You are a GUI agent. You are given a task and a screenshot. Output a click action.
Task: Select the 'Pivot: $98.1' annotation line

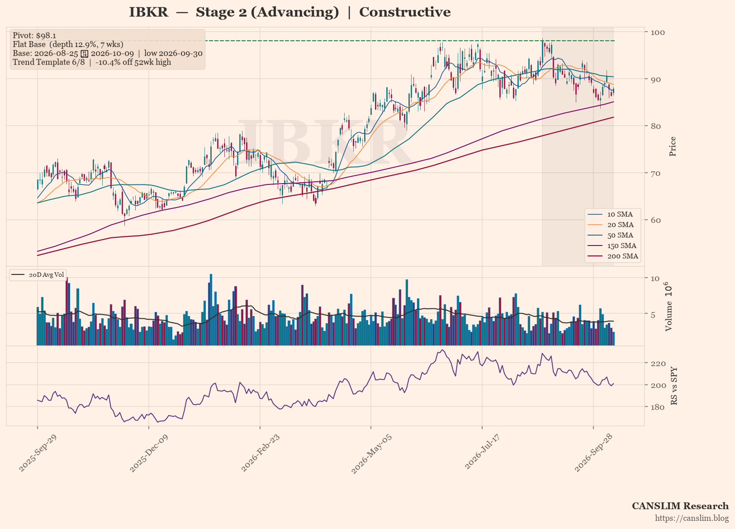(x=34, y=35)
